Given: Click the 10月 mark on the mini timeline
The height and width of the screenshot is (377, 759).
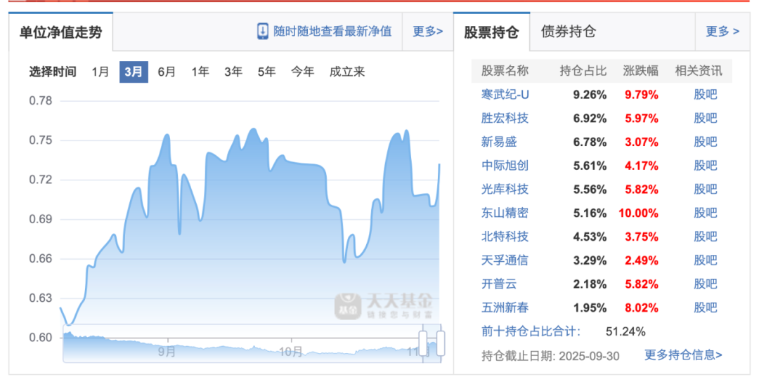Looking at the screenshot, I should pos(292,352).
